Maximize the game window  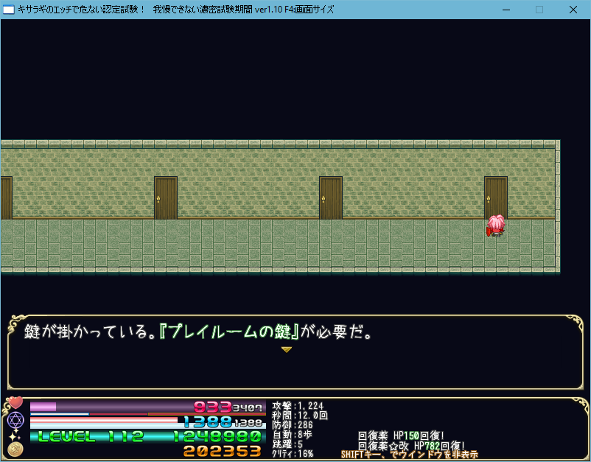click(539, 10)
